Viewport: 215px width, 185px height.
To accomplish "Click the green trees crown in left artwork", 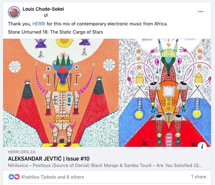I will [63, 59].
